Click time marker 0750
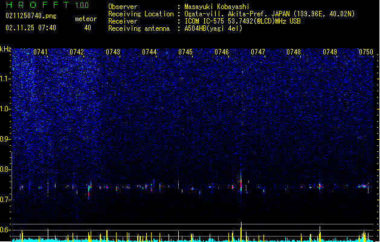380x242 pixels. pos(366,52)
